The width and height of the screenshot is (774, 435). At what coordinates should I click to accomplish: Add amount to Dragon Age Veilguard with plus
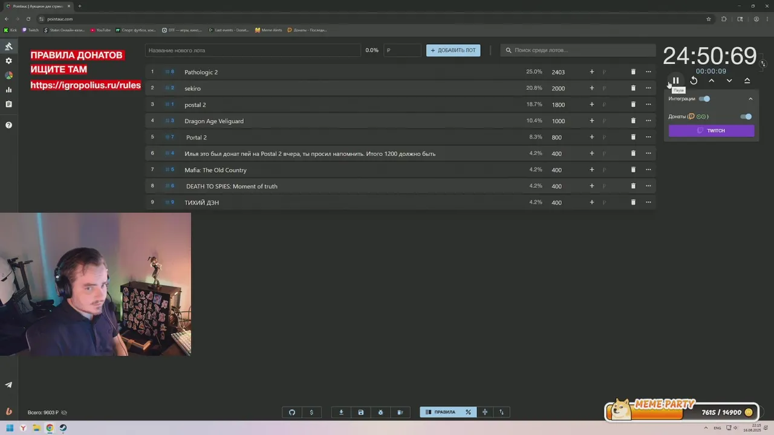(x=592, y=121)
